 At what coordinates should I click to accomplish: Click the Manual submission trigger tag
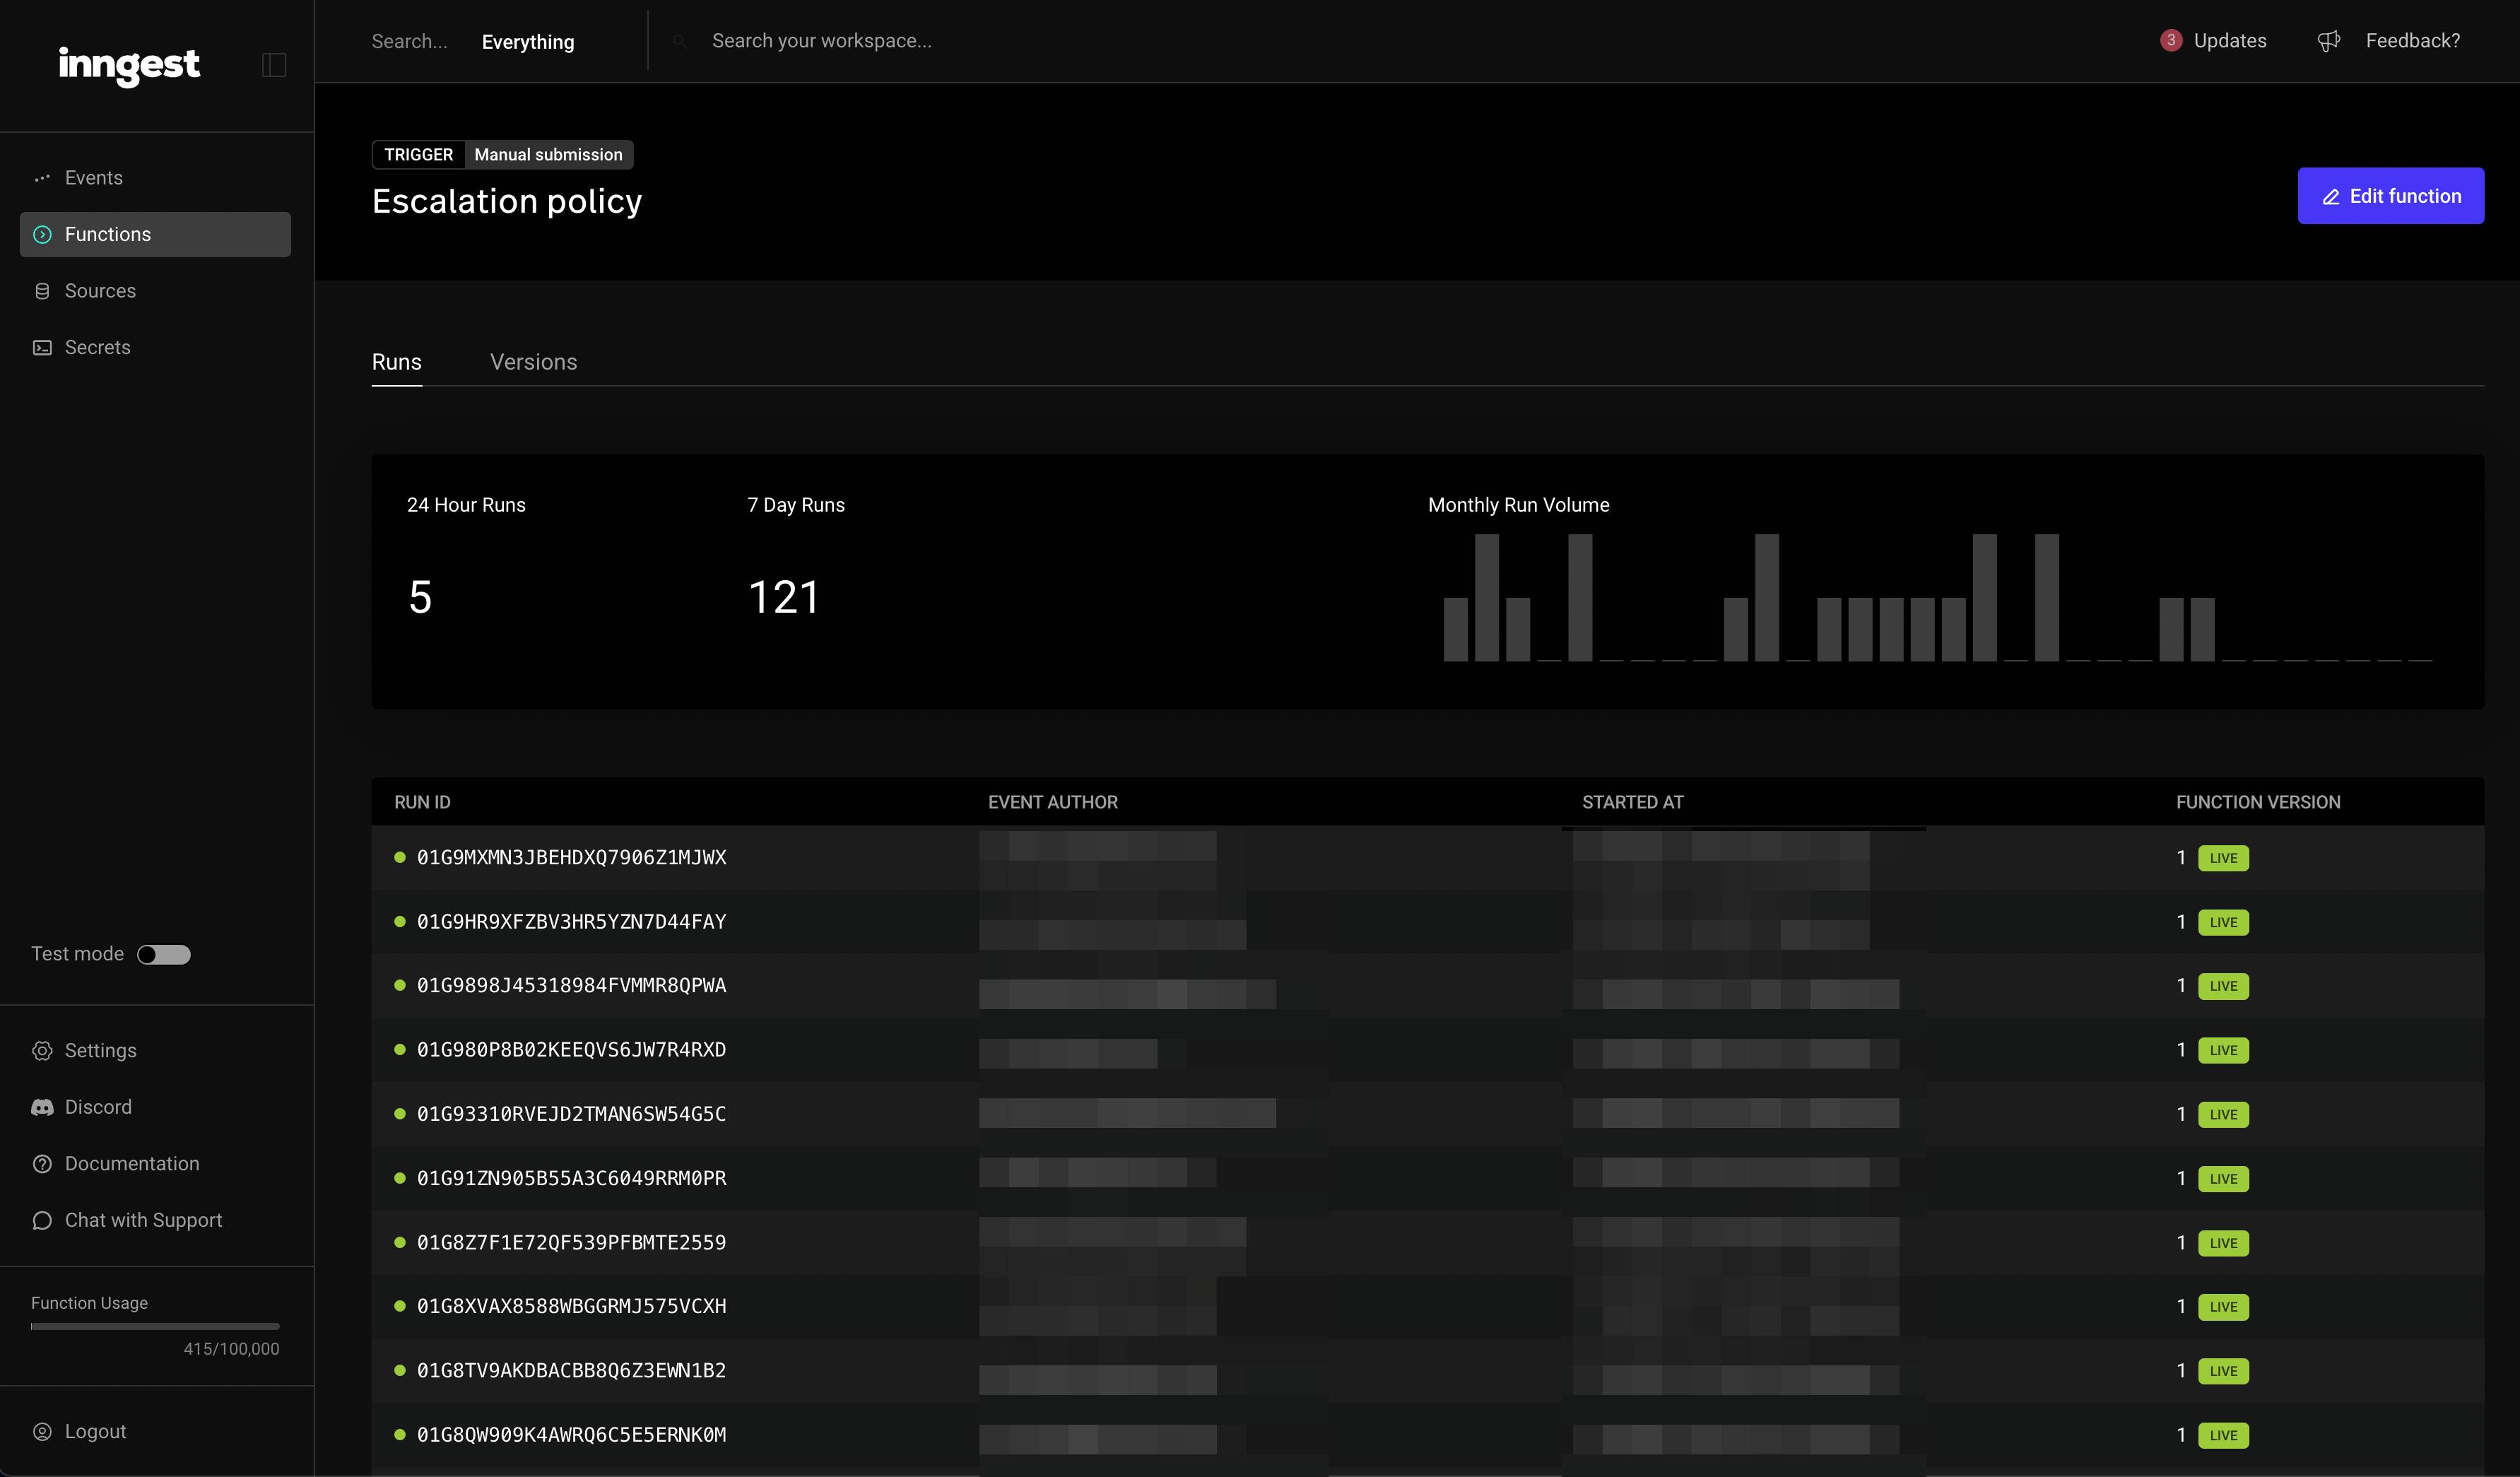[x=548, y=155]
